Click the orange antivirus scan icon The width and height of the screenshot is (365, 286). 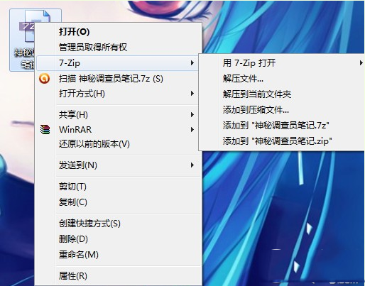click(x=45, y=78)
